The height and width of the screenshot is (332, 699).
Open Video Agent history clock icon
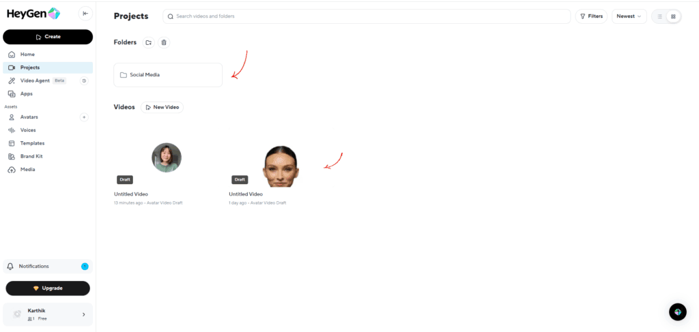point(84,81)
